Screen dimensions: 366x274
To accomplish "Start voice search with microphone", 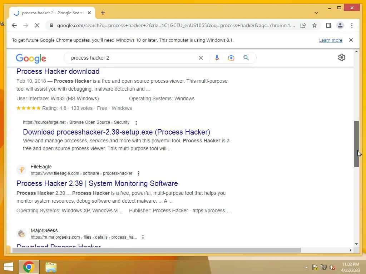I will (217, 58).
